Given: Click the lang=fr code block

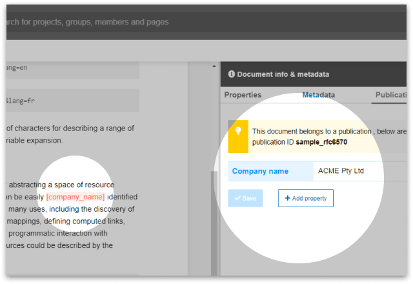Looking at the screenshot, I should click(71, 100).
